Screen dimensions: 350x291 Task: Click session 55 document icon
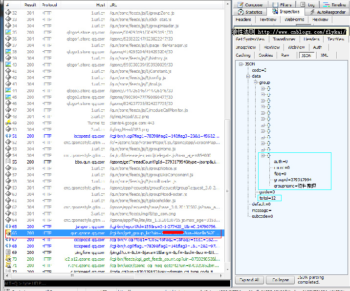[8, 162]
